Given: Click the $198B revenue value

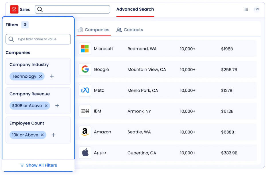Looking at the screenshot, I should pos(227,49).
